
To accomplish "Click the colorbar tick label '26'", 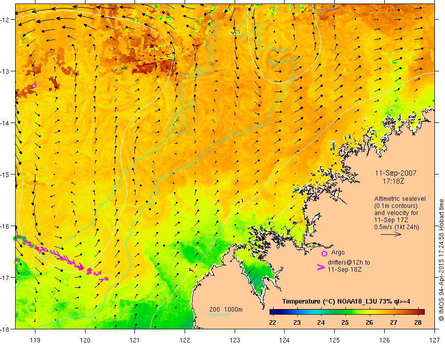I will tap(369, 322).
